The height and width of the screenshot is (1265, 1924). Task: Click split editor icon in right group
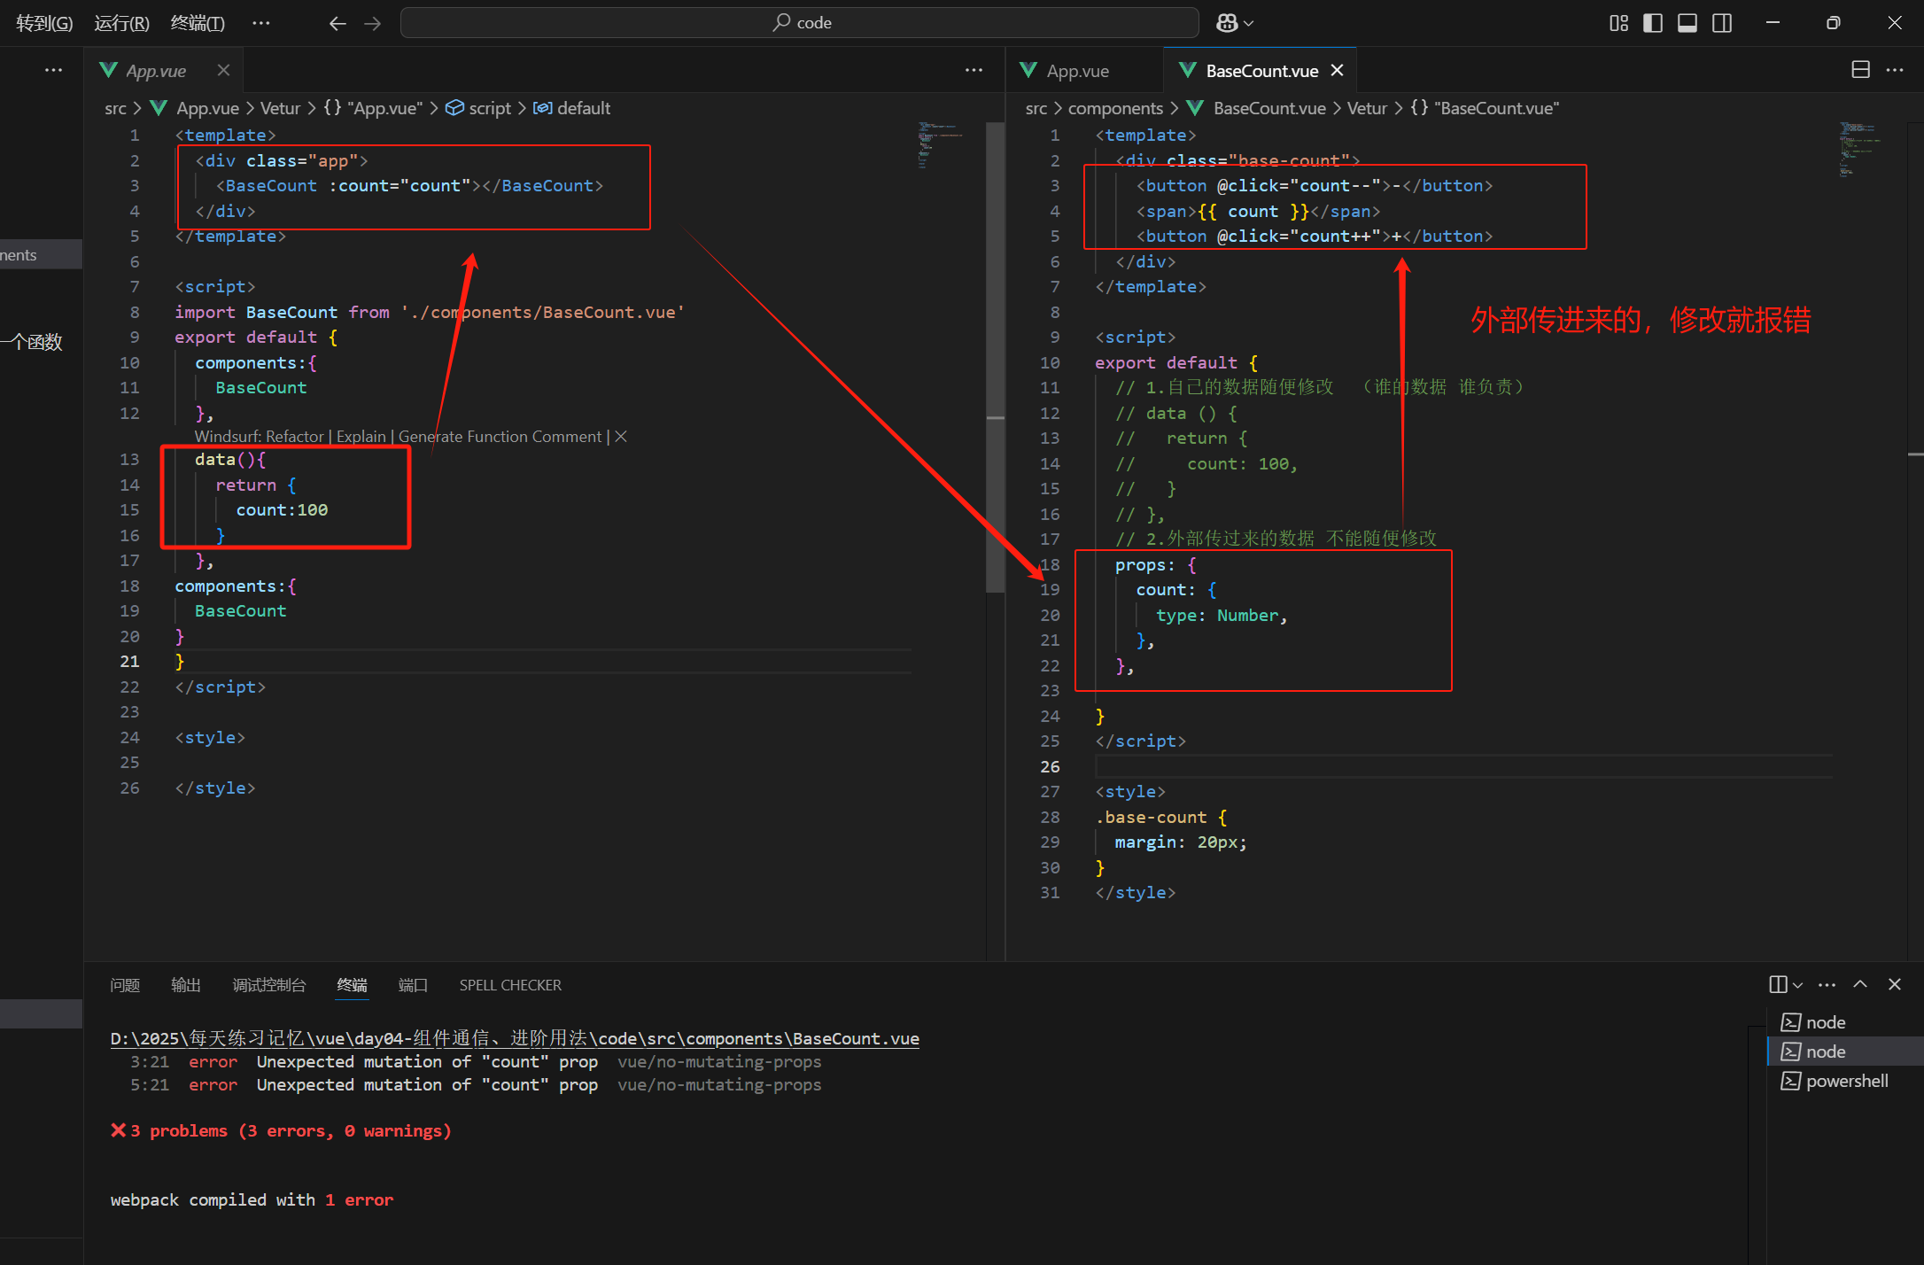tap(1860, 70)
